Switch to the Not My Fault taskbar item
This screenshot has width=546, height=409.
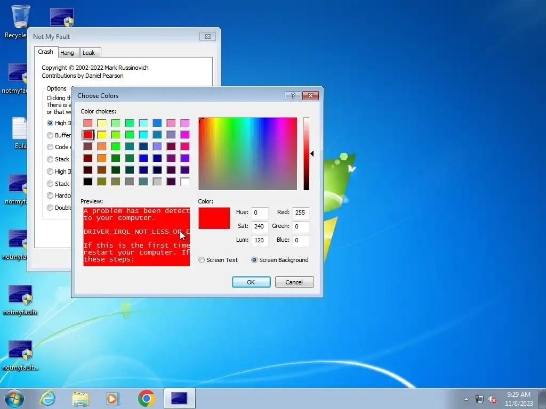tap(179, 398)
